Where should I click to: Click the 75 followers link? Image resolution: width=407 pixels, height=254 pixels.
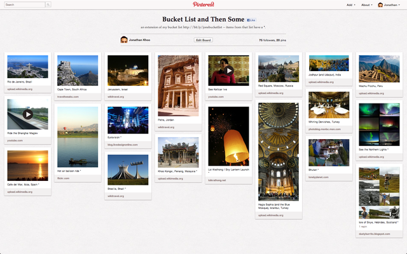[266, 40]
